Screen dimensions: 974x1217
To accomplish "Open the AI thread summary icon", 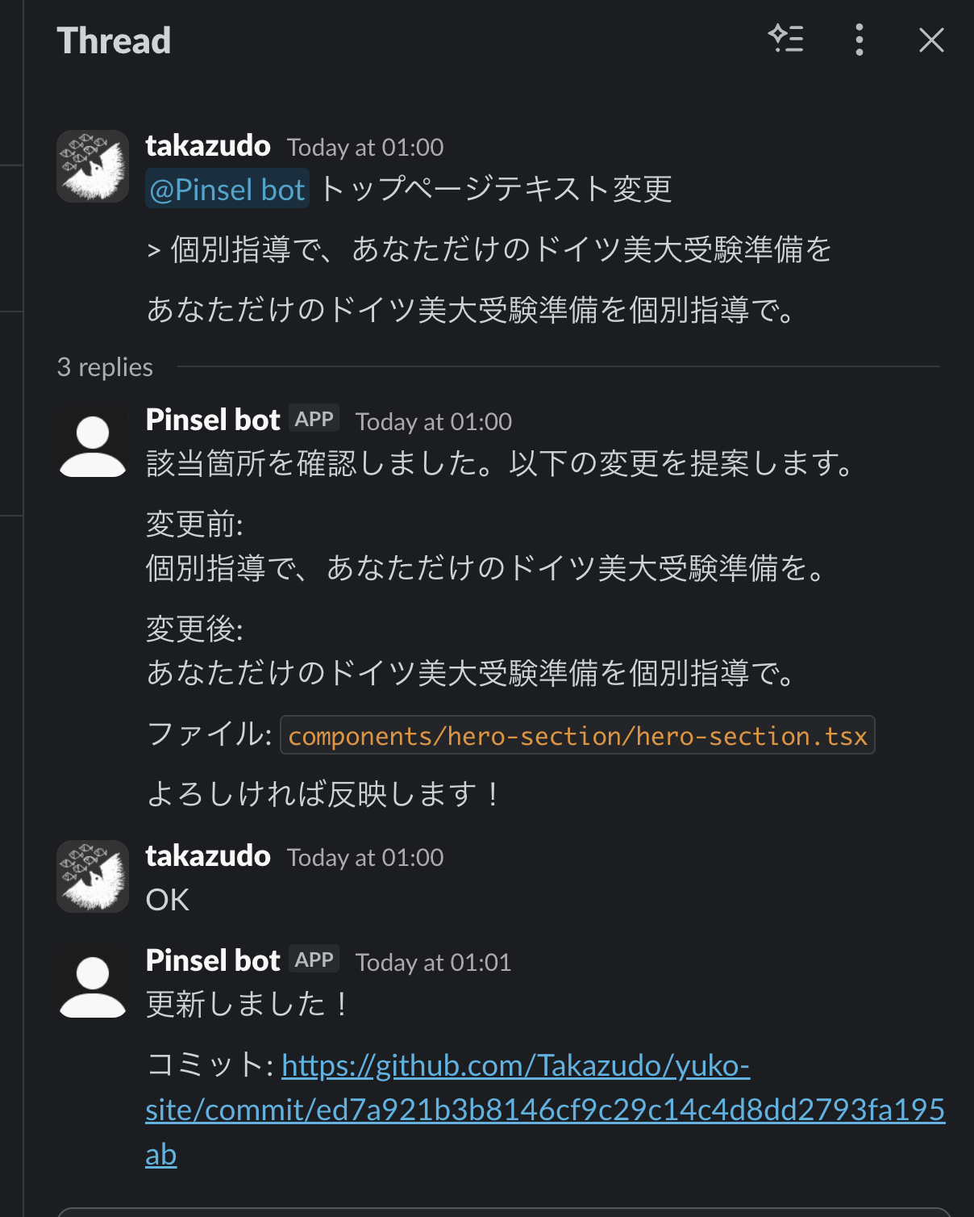I will point(787,40).
